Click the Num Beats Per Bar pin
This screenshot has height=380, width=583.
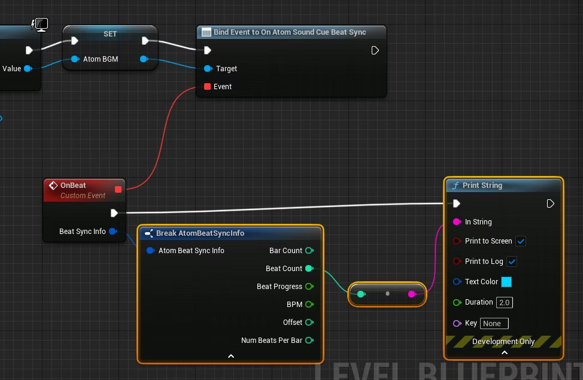[309, 341]
